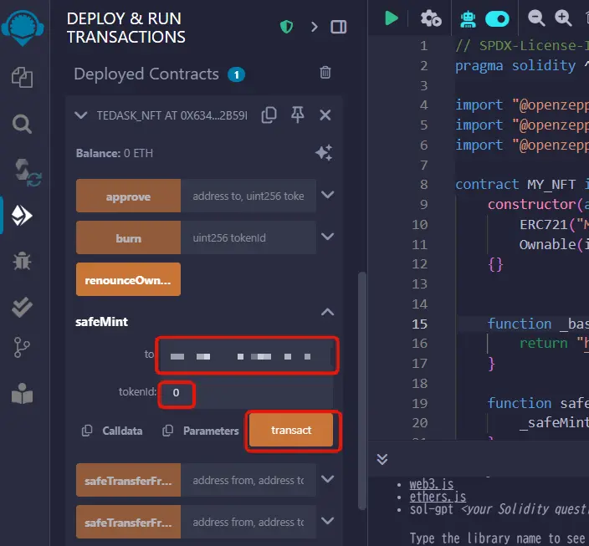This screenshot has height=546, width=589.
Task: Click the Calldata label
Action: click(122, 431)
